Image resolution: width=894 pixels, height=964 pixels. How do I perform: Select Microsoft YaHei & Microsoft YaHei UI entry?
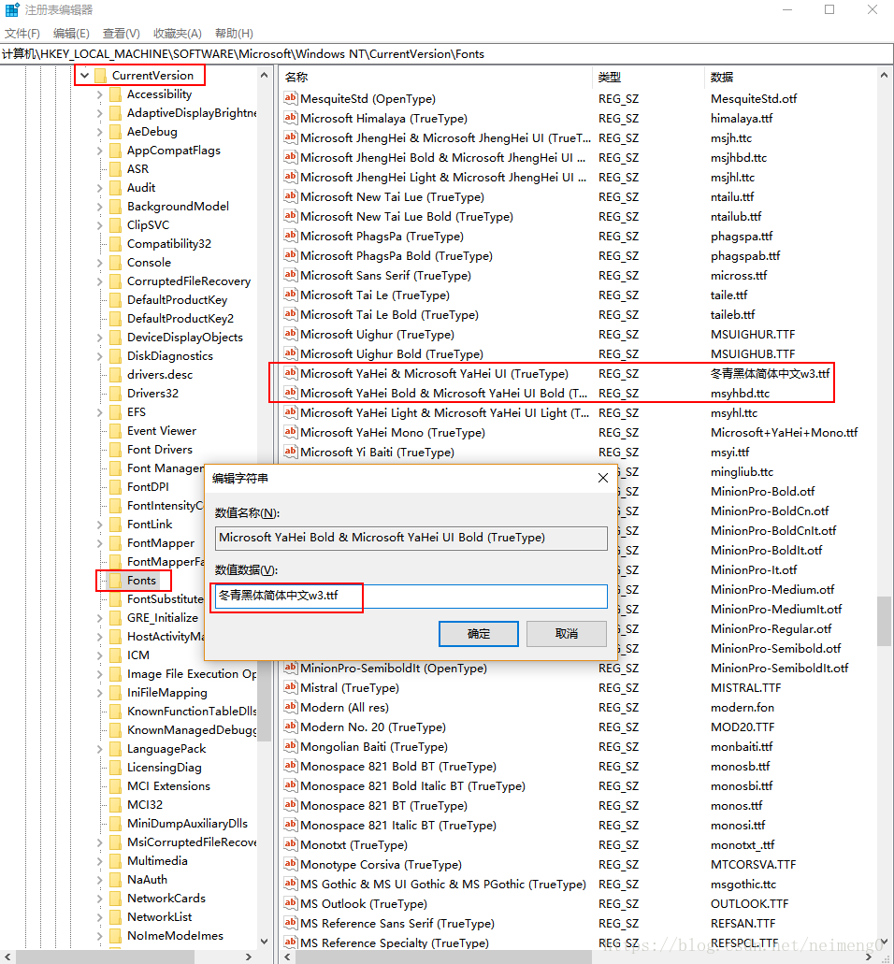(434, 373)
